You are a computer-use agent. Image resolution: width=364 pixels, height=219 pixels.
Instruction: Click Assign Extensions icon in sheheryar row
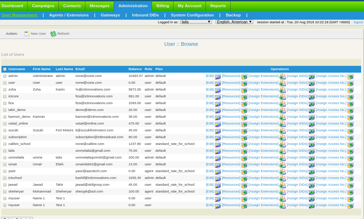point(282,192)
